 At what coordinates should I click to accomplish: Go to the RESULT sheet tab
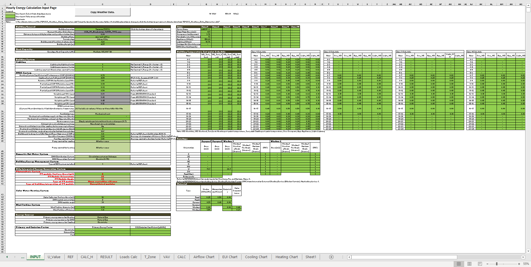[106, 257]
